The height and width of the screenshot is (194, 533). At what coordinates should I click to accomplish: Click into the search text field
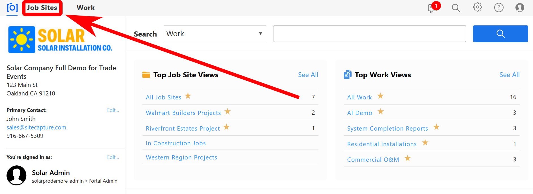(369, 34)
